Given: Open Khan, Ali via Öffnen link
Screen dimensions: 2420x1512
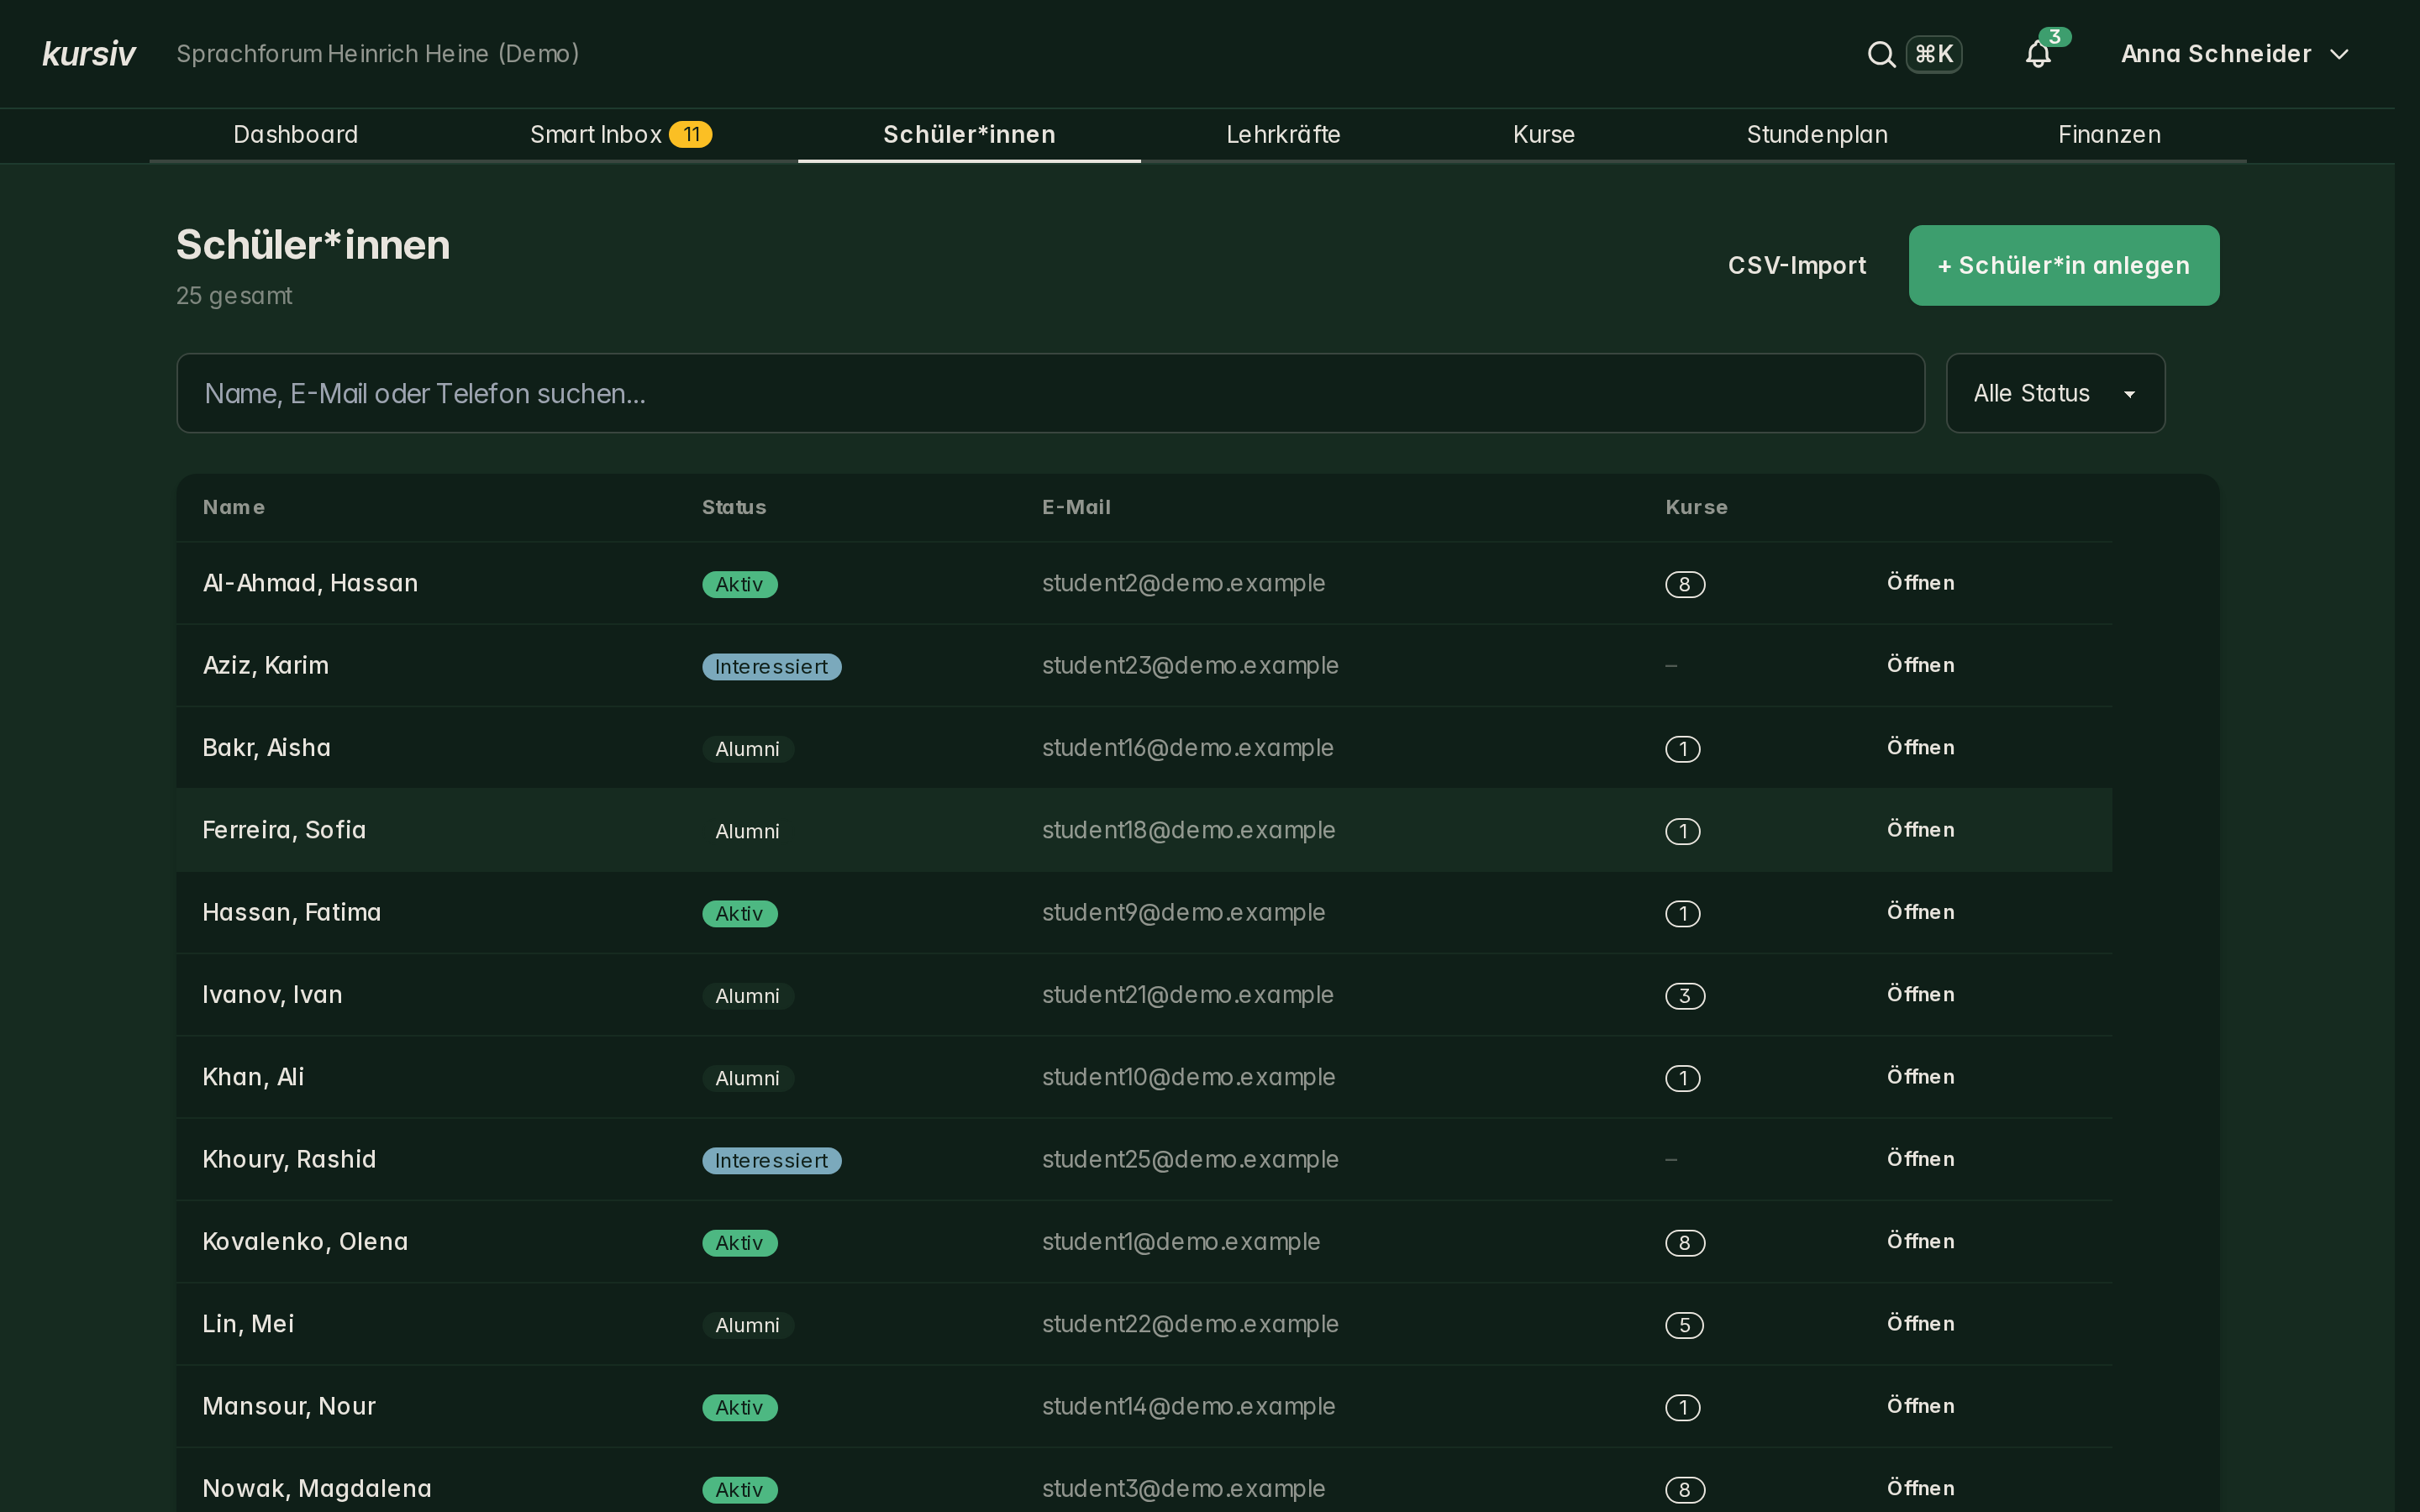Looking at the screenshot, I should [1919, 1077].
